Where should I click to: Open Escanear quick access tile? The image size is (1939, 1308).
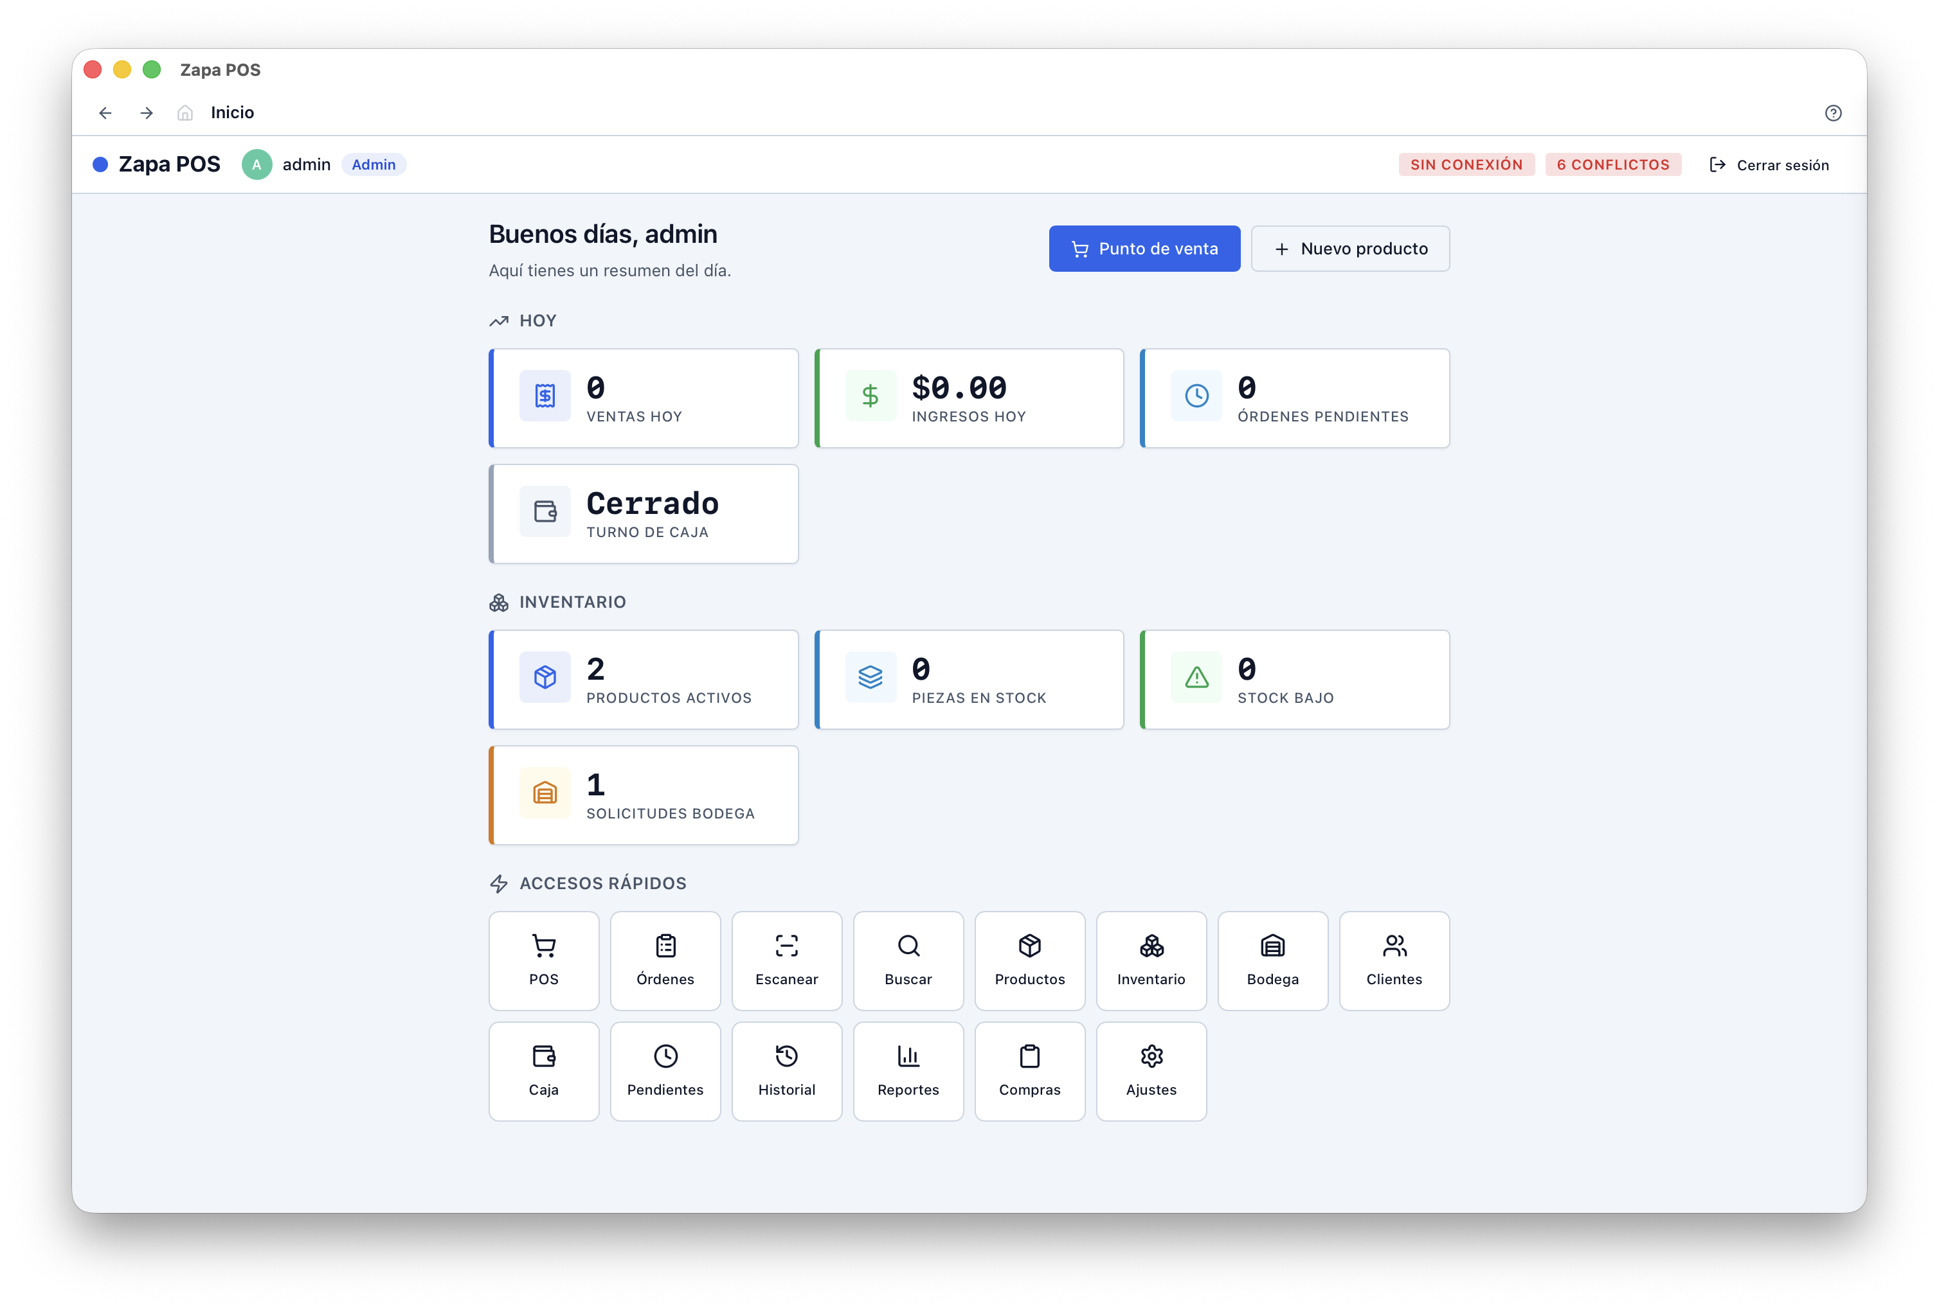(787, 961)
